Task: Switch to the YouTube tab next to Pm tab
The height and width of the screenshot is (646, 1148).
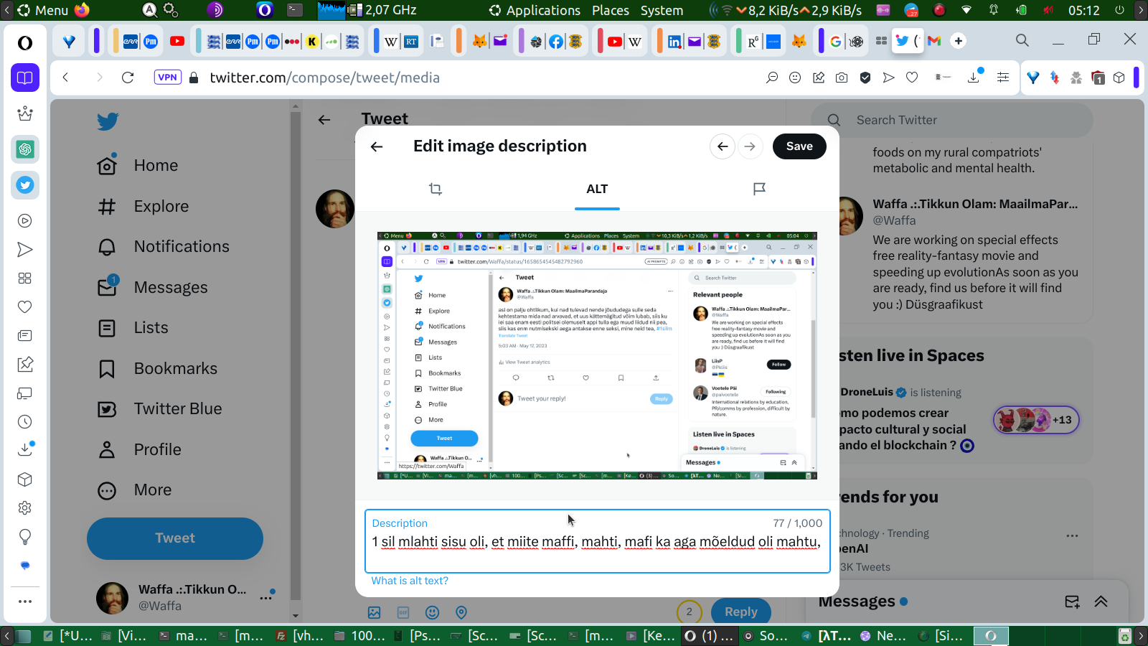Action: point(177,41)
